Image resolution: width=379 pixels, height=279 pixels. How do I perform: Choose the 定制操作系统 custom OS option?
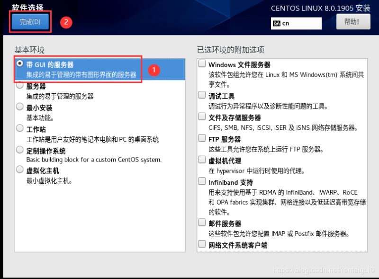click(19, 150)
